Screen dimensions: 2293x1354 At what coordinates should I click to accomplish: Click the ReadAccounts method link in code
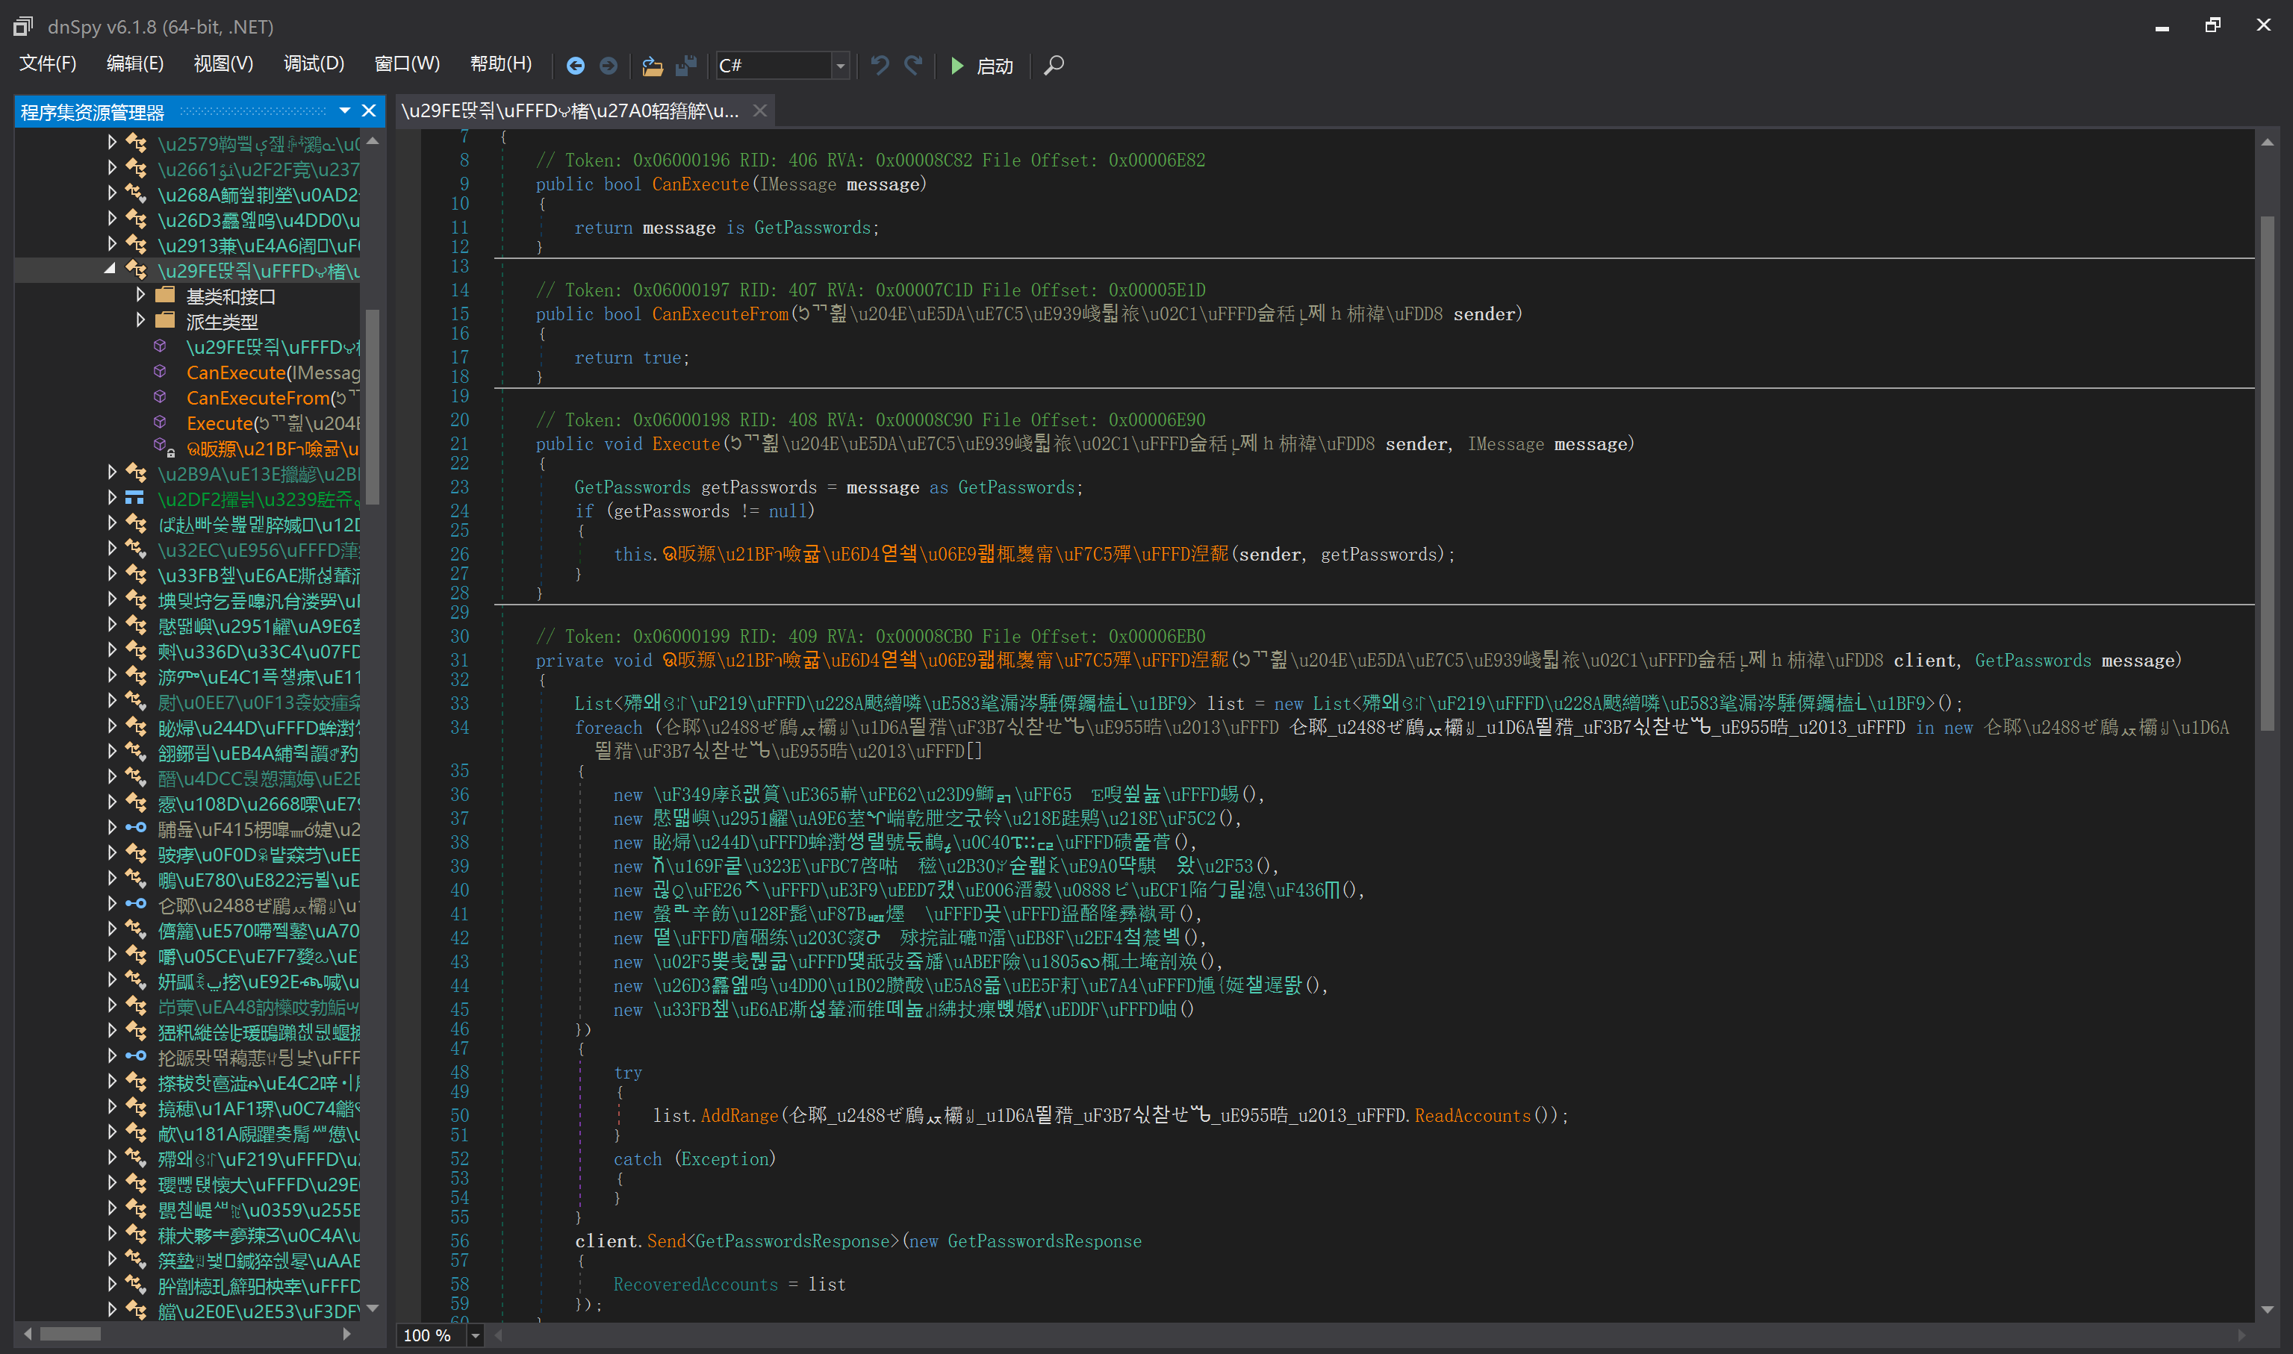(x=1472, y=1116)
